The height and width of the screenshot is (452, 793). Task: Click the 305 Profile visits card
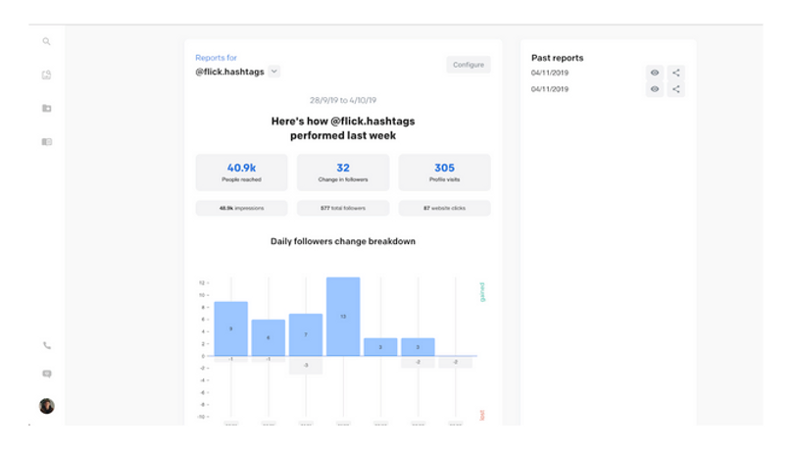coord(445,173)
